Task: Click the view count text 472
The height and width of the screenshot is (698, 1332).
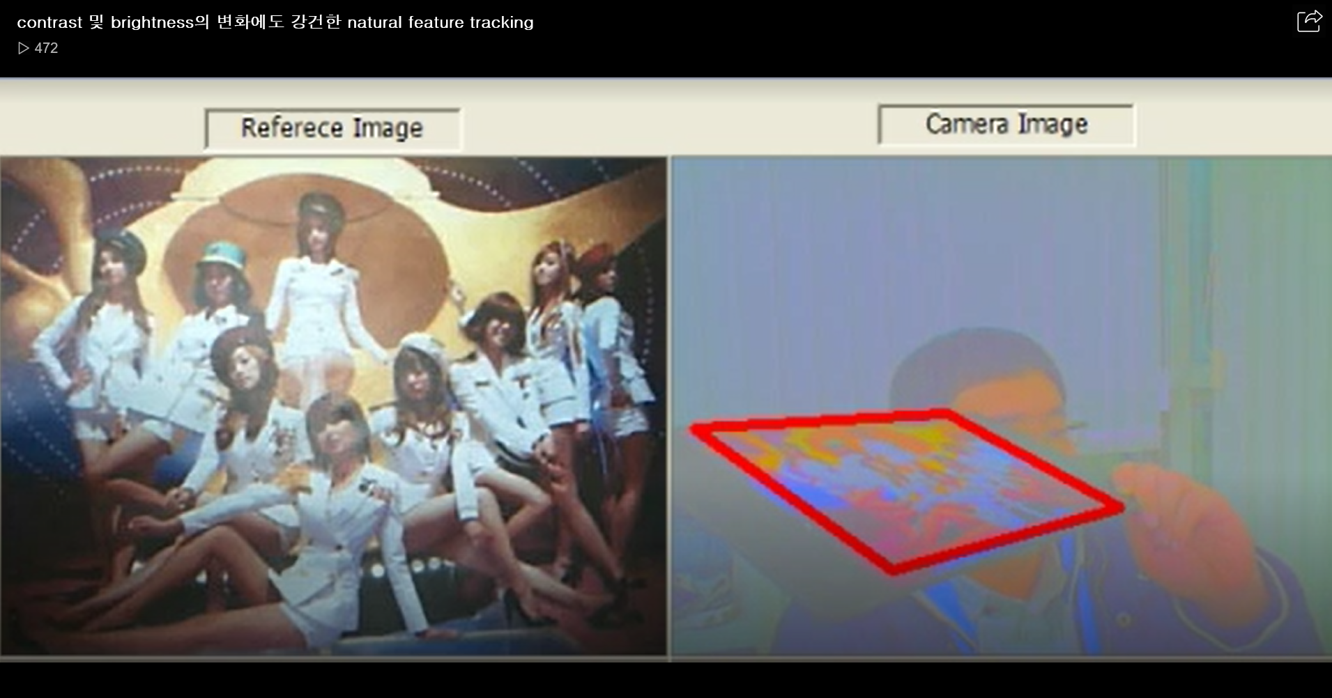Action: [46, 48]
